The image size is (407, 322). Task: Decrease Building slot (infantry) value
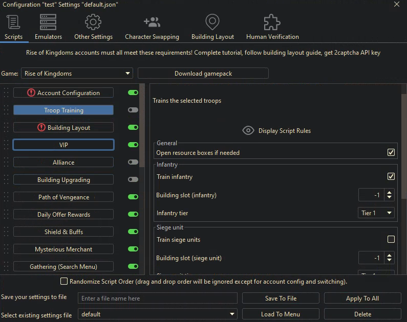pyautogui.click(x=390, y=197)
